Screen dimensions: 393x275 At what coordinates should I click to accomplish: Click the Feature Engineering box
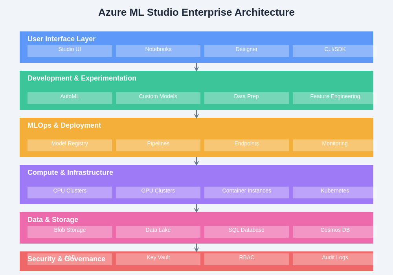[x=335, y=98]
